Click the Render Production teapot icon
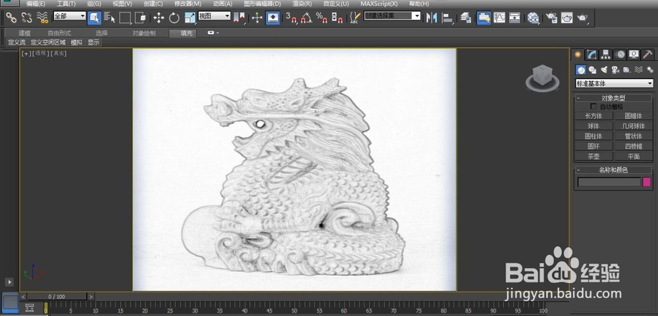Screen dimensions: 658x316 click(x=582, y=18)
